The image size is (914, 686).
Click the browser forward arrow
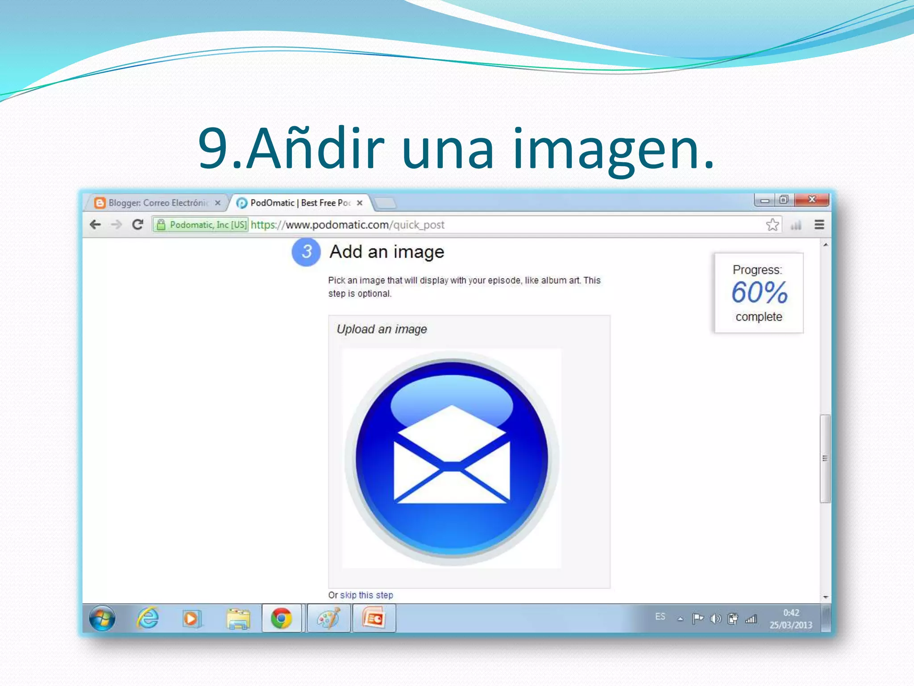(x=116, y=225)
